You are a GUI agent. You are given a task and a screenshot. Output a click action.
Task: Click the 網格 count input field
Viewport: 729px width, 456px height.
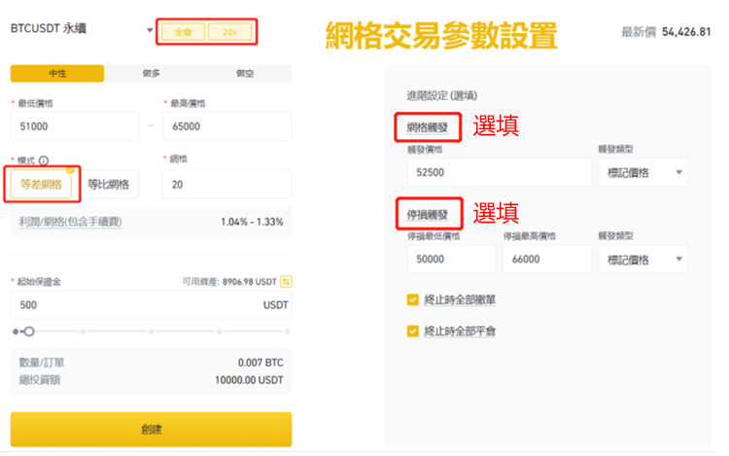point(226,184)
